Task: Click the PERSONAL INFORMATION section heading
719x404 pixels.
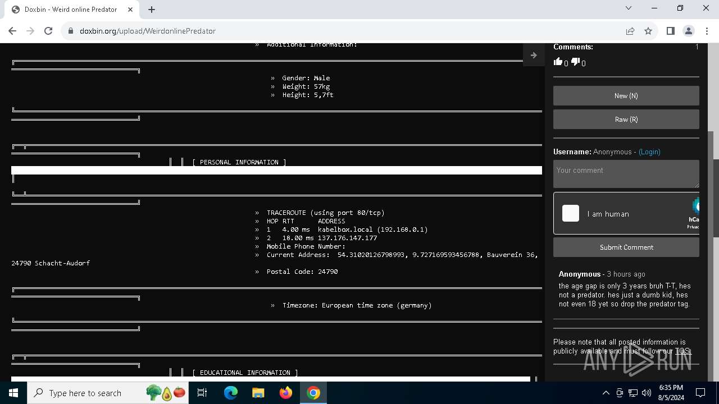Action: tap(239, 162)
